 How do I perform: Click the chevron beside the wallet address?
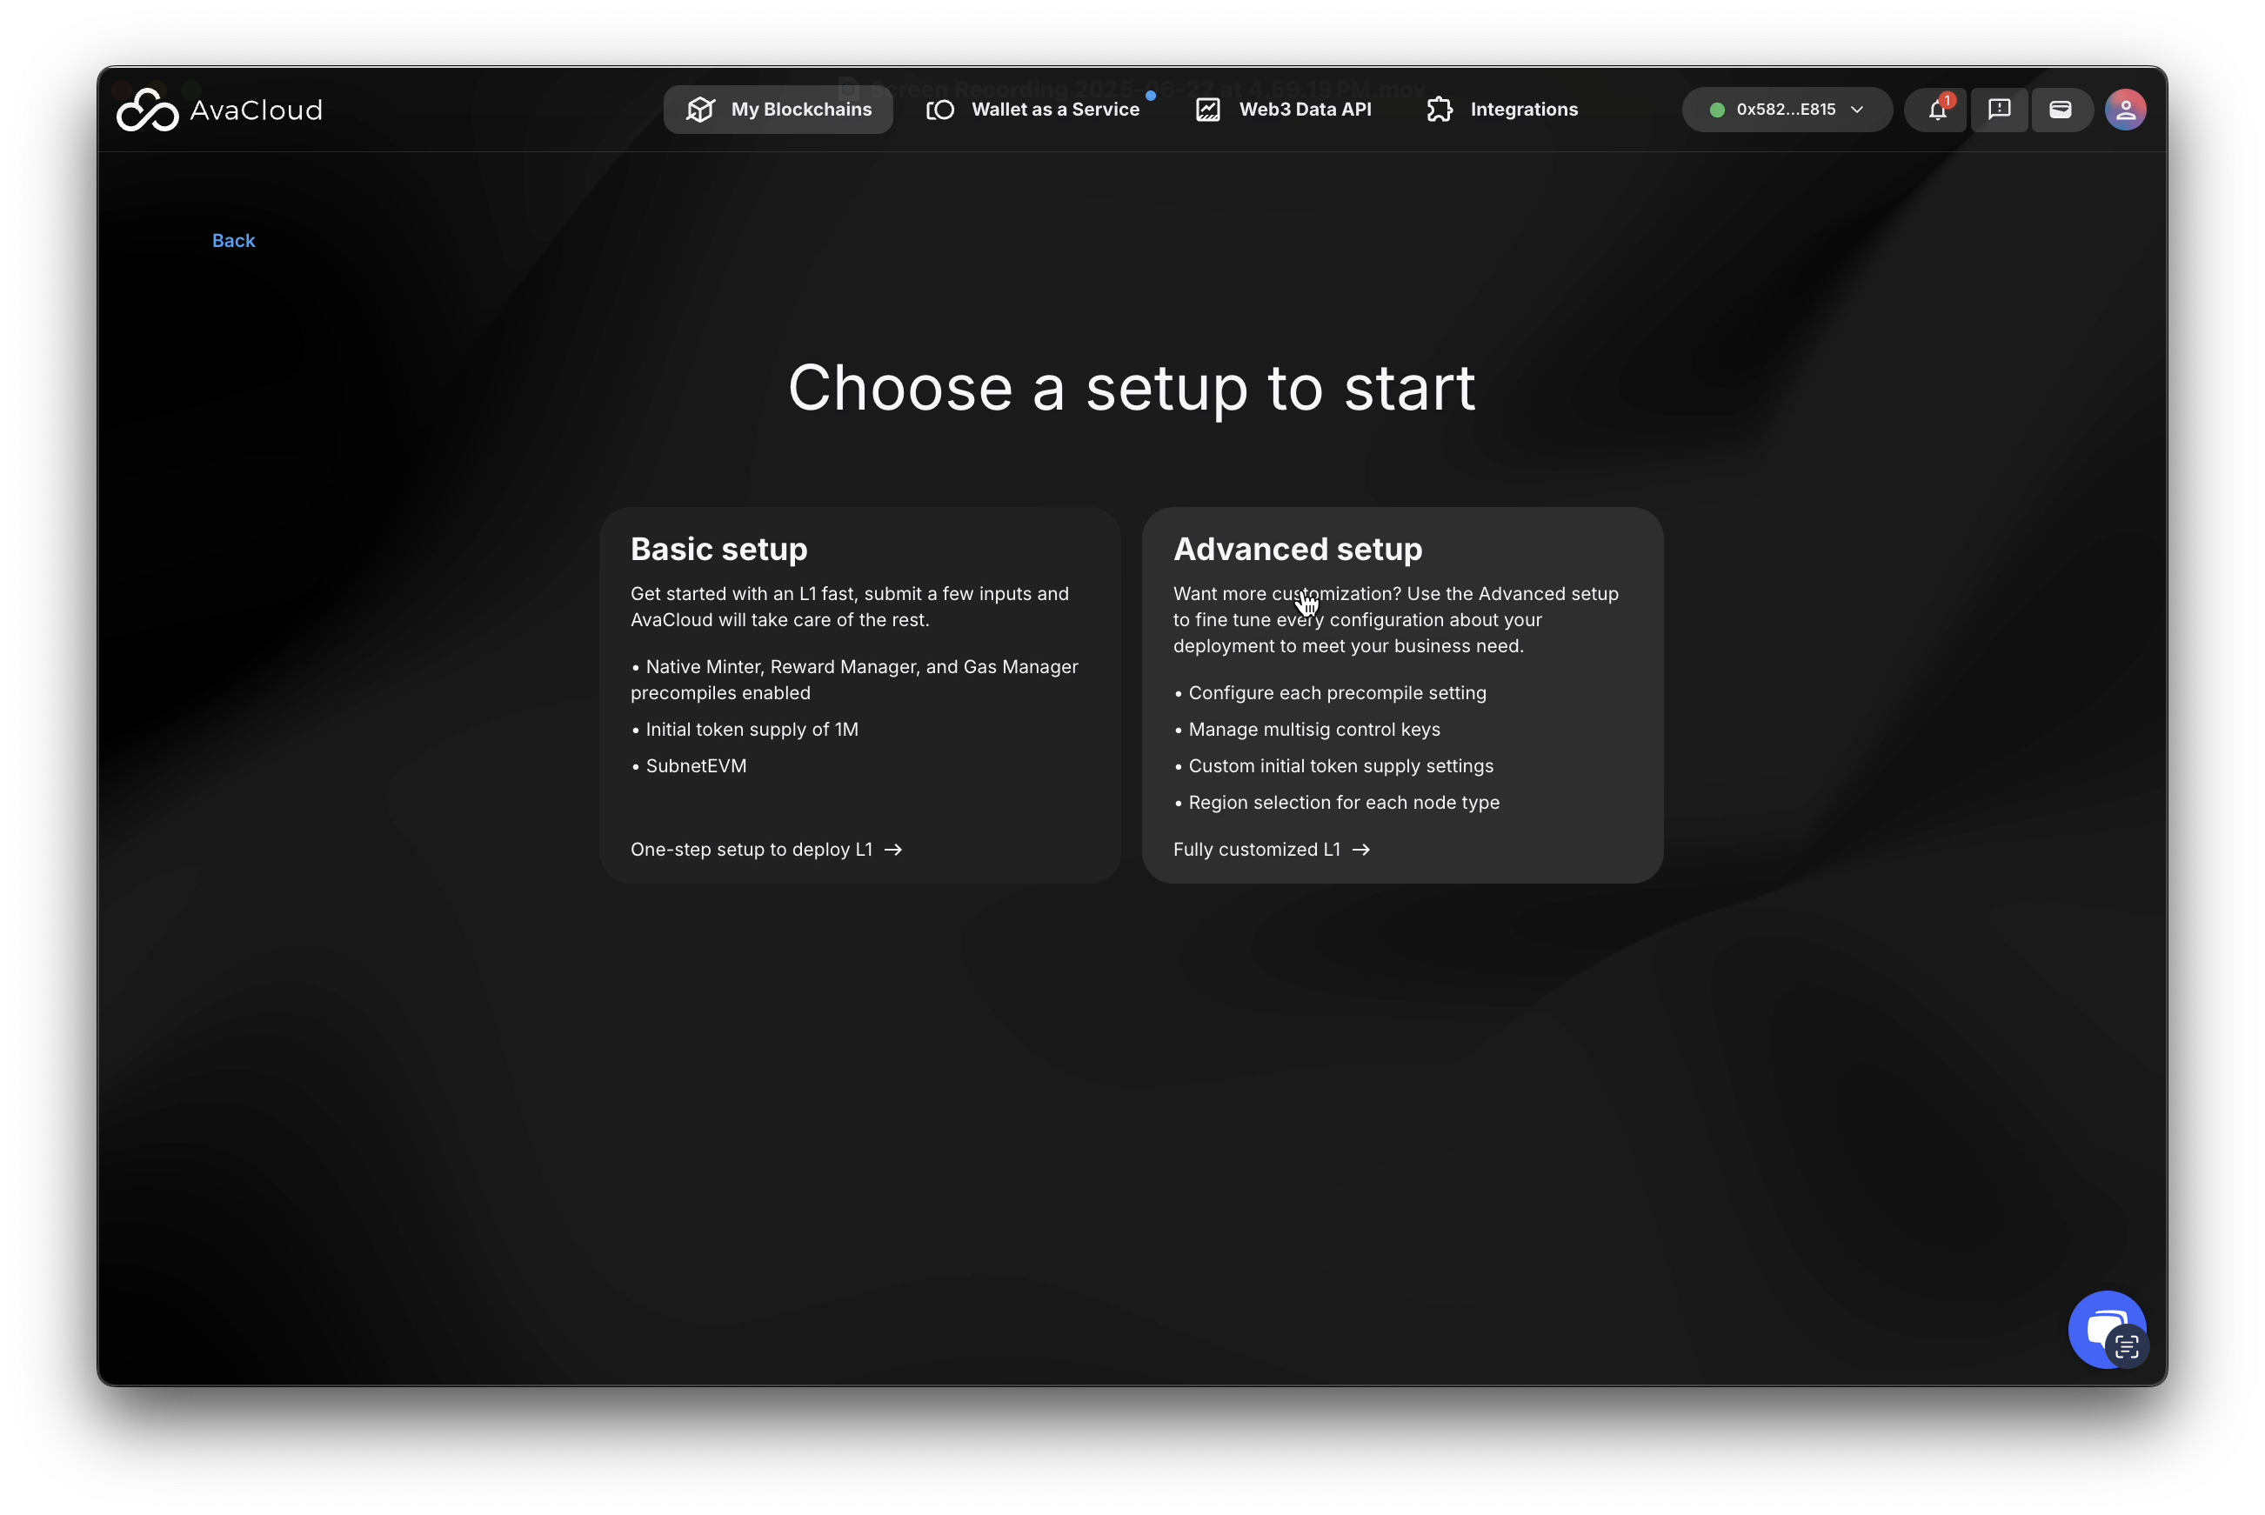tap(1856, 110)
